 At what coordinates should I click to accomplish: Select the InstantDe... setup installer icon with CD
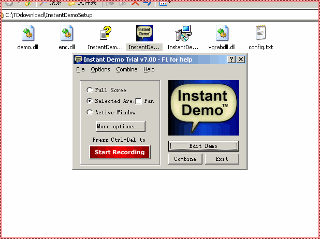(x=183, y=33)
